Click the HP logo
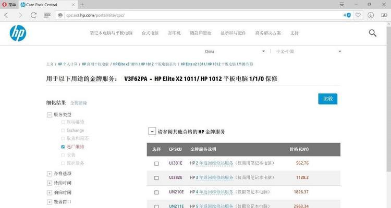391x208 pixels. point(18,33)
